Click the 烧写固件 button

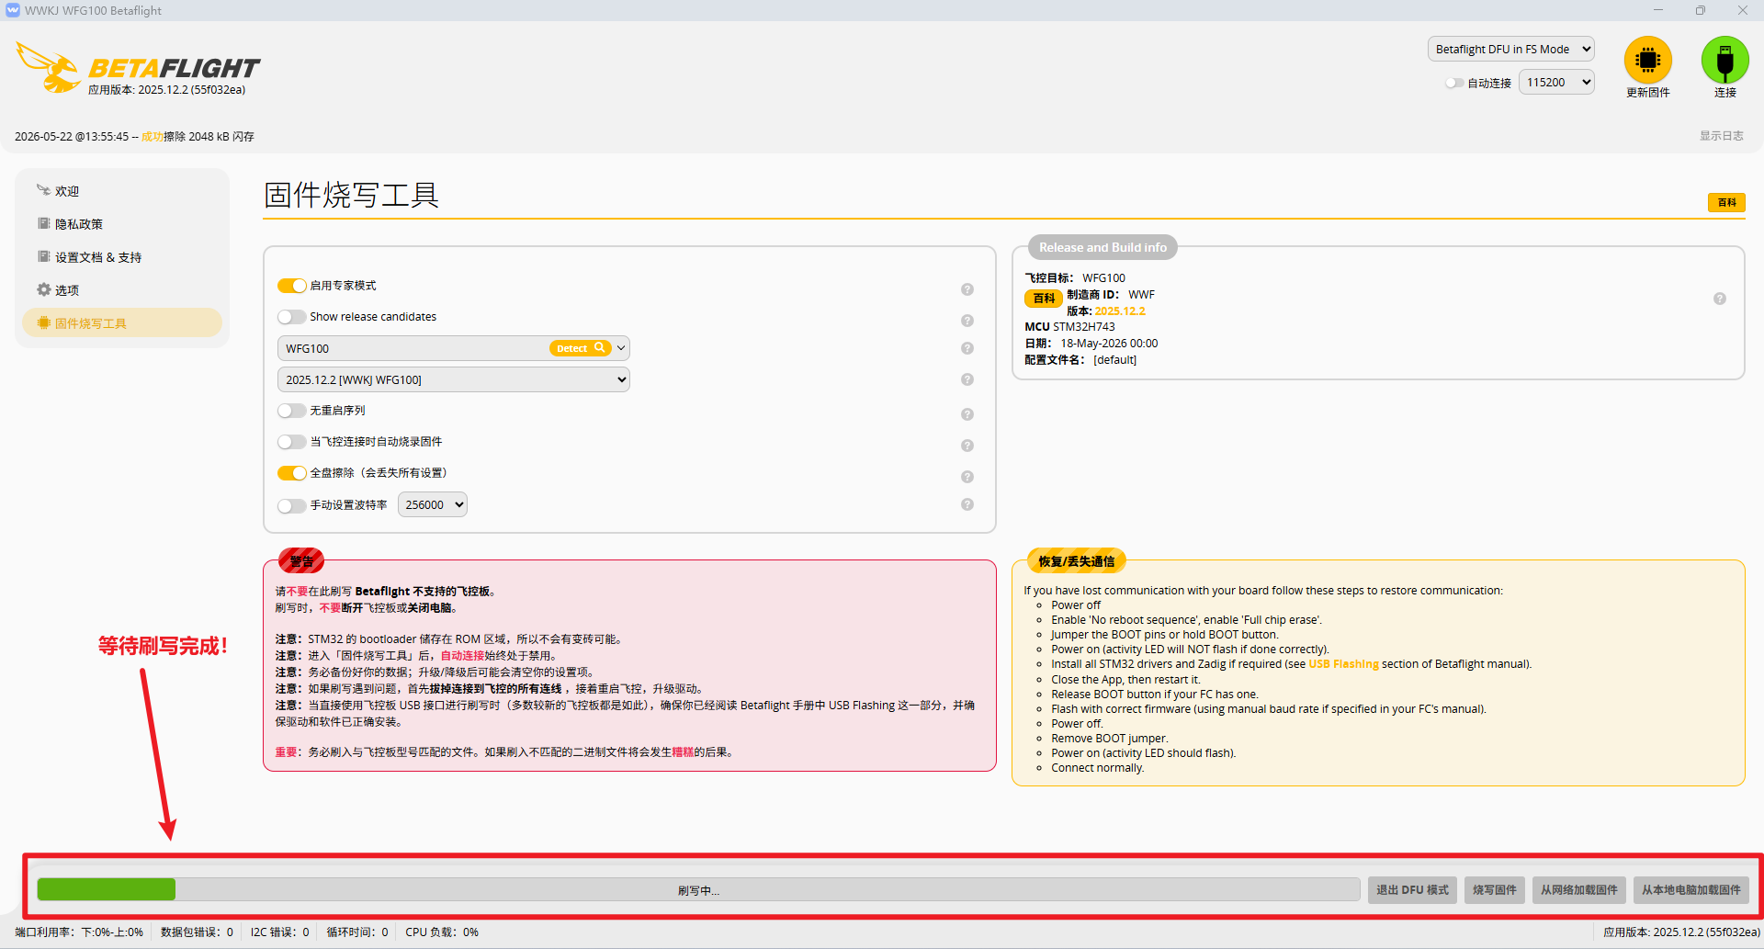[x=1495, y=890]
